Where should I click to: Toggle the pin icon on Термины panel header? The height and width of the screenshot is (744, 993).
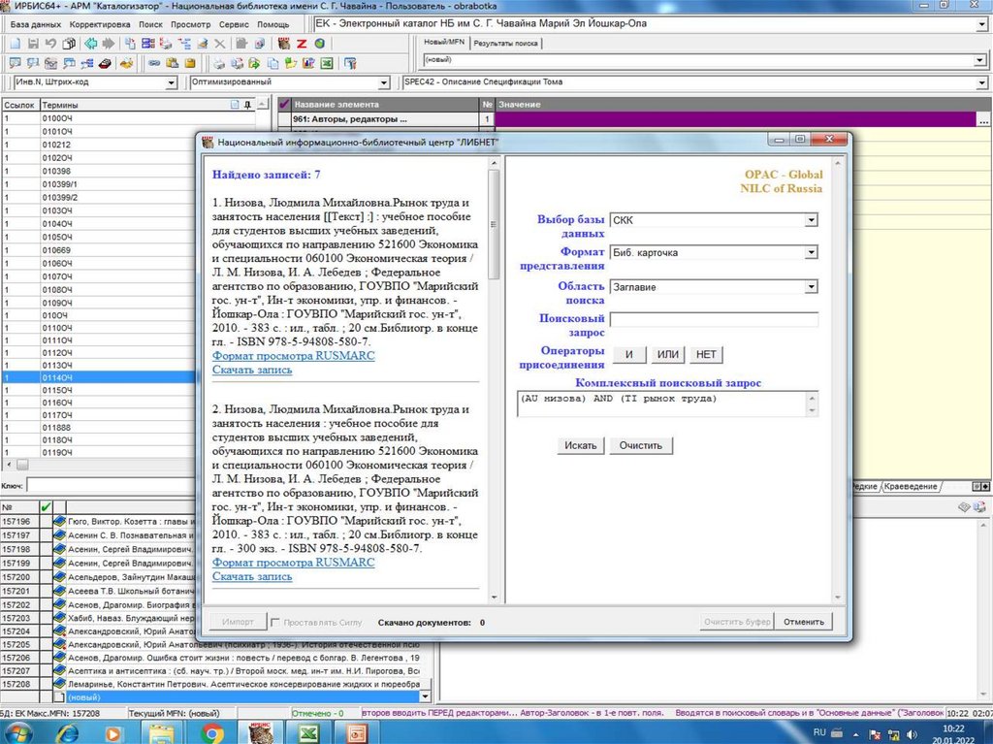pyautogui.click(x=247, y=105)
